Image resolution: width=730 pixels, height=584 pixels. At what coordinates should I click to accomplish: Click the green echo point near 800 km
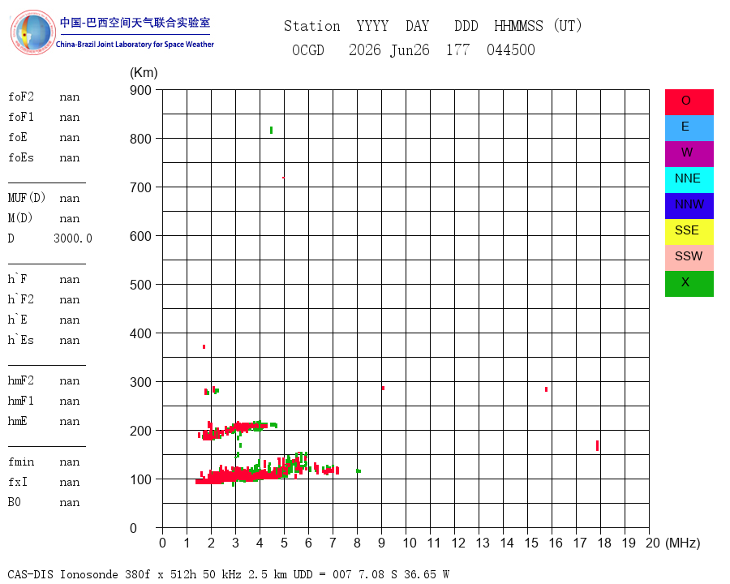tap(272, 130)
